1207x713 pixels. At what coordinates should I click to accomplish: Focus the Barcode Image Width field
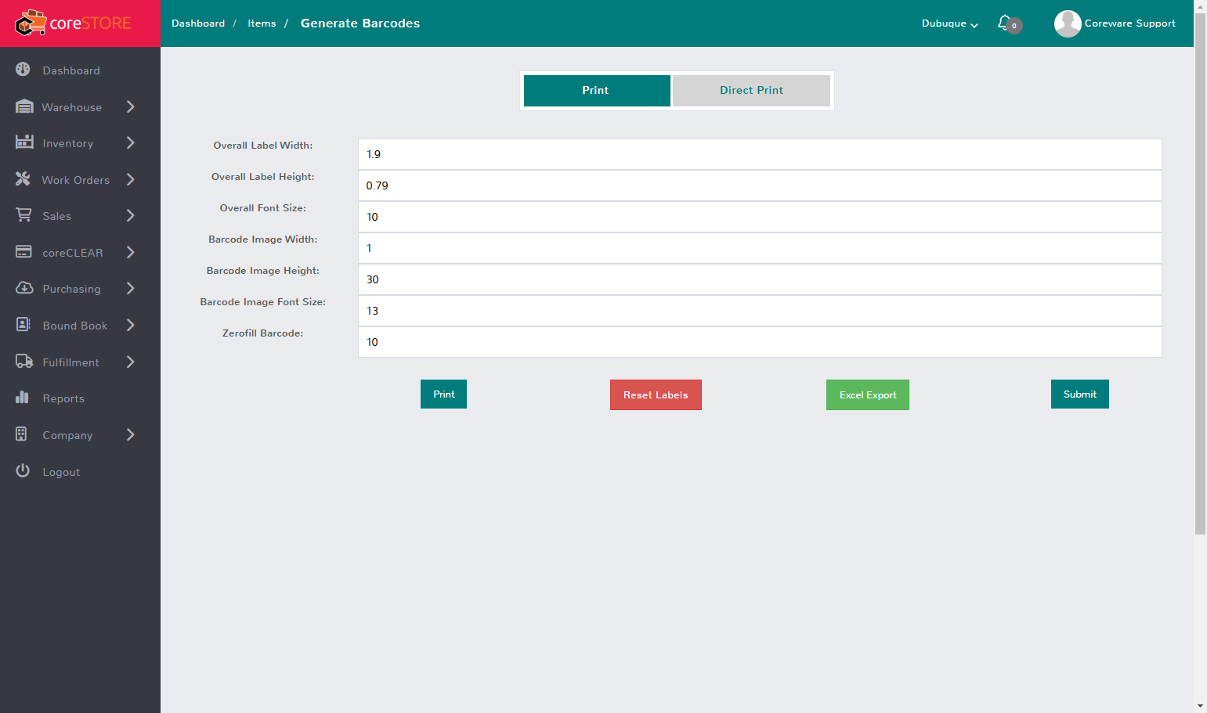(x=760, y=248)
